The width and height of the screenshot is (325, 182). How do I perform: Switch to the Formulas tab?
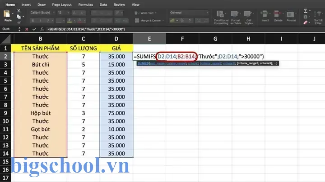point(86,4)
